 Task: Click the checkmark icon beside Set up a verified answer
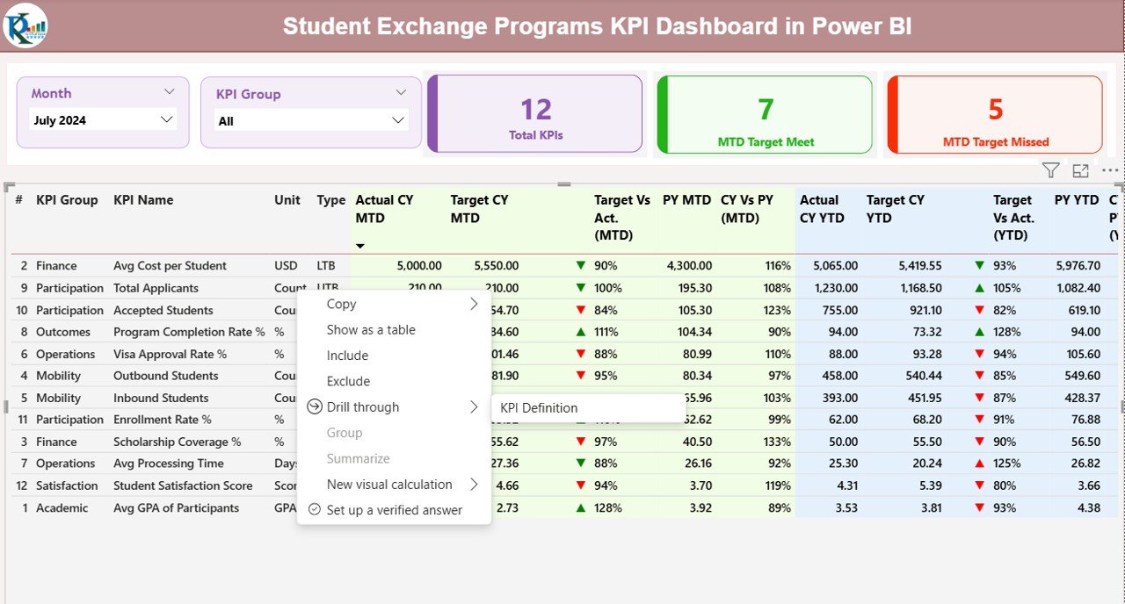(315, 510)
